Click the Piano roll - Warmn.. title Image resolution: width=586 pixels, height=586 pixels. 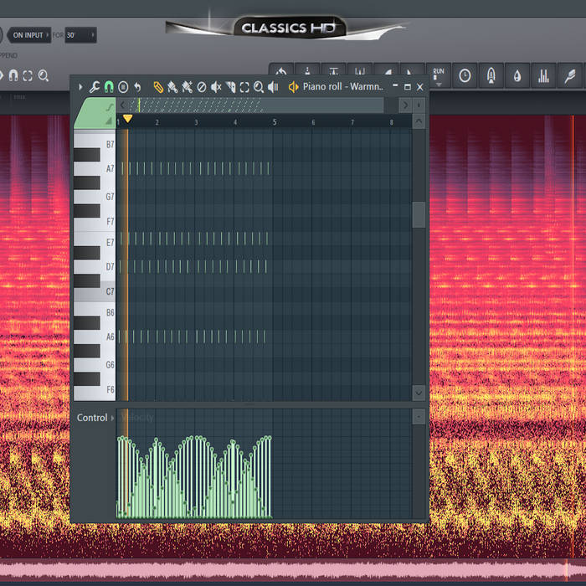click(x=342, y=87)
